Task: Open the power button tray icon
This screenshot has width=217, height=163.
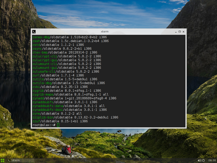Action: (203, 161)
